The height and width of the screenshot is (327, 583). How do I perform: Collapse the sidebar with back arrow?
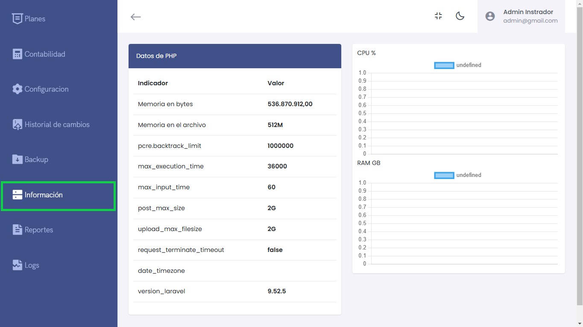[x=135, y=17]
